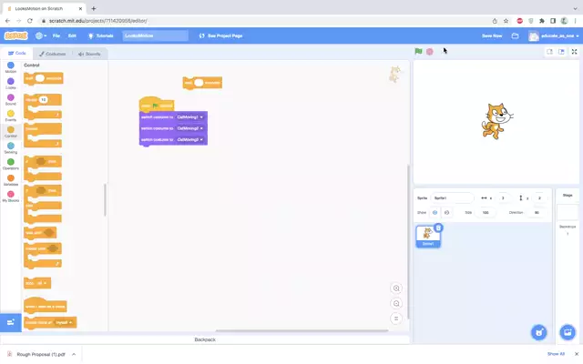
Task: Select the Looks block category
Action: (10, 84)
